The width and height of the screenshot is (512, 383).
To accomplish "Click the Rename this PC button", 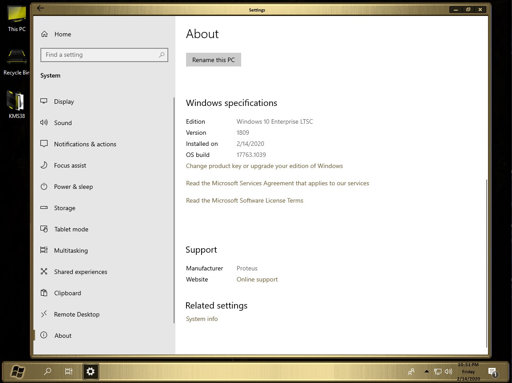I will click(x=213, y=60).
